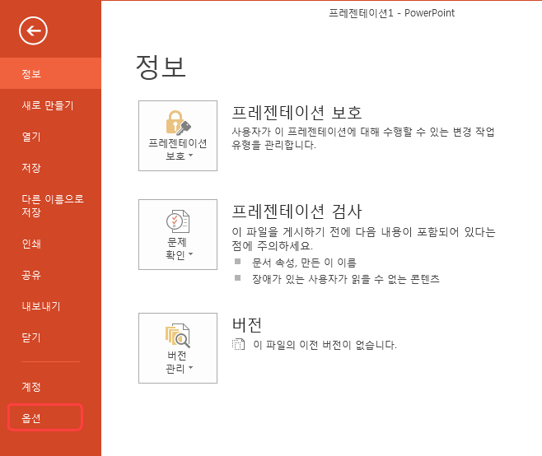Click the large 정보 page title
The image size is (542, 456).
(x=161, y=67)
